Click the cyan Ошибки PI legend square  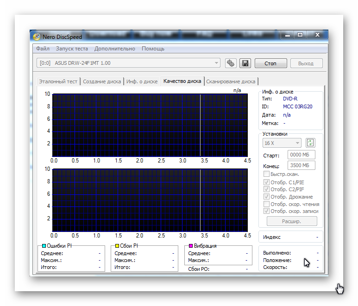point(44,246)
